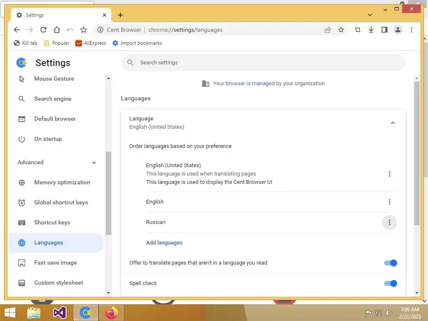Click the sidebar scroll up arrow
The width and height of the screenshot is (428, 321).
point(108,78)
